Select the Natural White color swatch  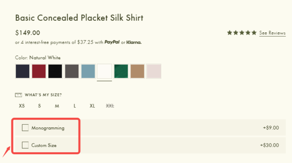click(105, 71)
